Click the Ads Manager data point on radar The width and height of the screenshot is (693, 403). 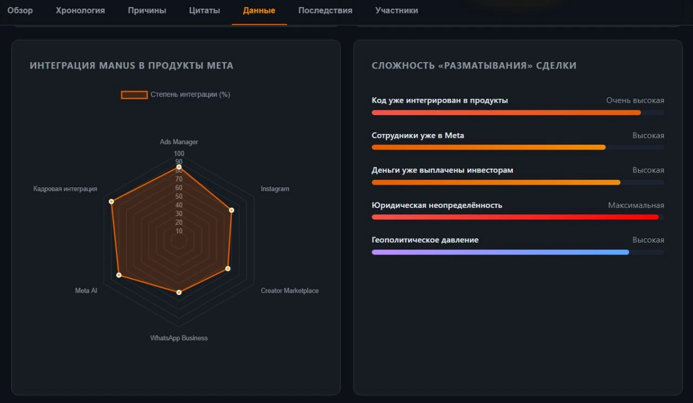(x=179, y=167)
